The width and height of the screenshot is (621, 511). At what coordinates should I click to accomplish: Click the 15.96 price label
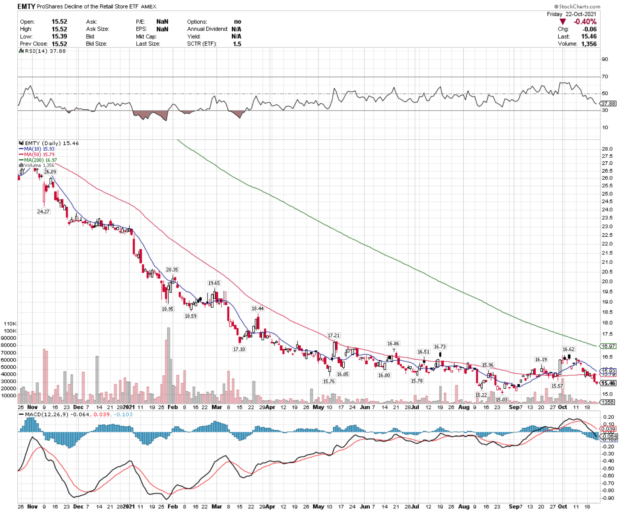(x=487, y=365)
